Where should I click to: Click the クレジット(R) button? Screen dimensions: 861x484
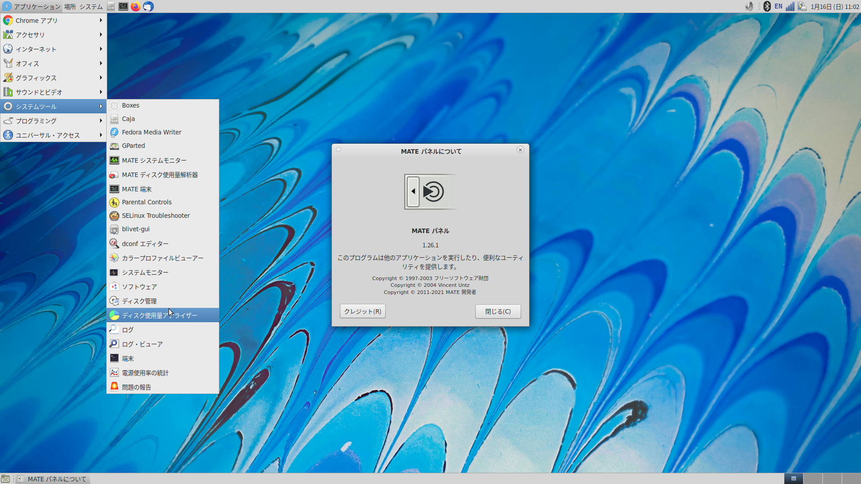362,311
